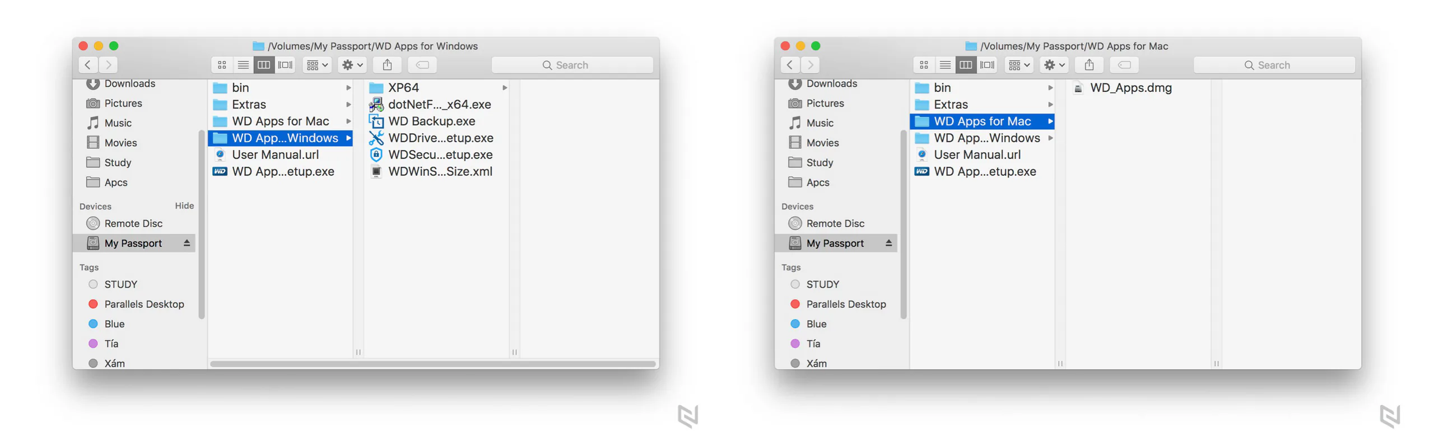
Task: Select User Manual.url icon in left window
Action: point(219,154)
